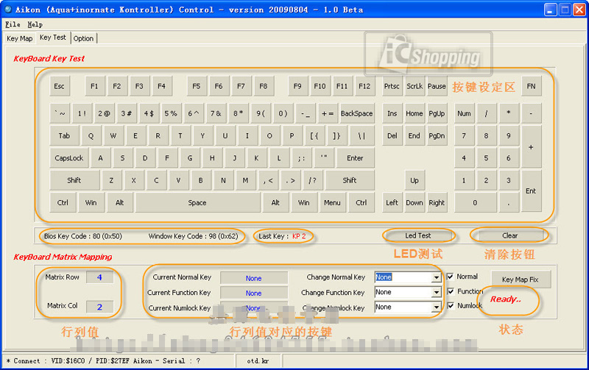The image size is (589, 370).
Task: Open the Change Numlock Key dropdown list
Action: point(437,307)
